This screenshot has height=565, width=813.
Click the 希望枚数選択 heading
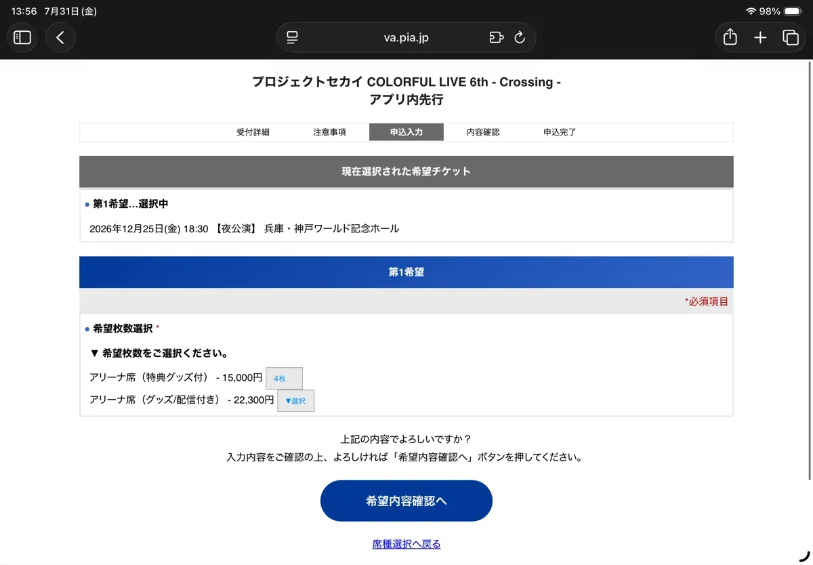pos(123,329)
